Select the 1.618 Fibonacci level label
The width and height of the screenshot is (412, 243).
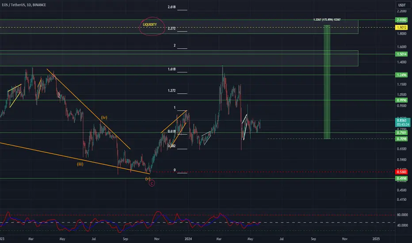[x=172, y=69]
